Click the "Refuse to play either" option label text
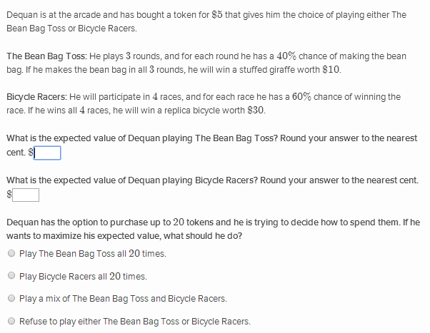 coord(135,321)
